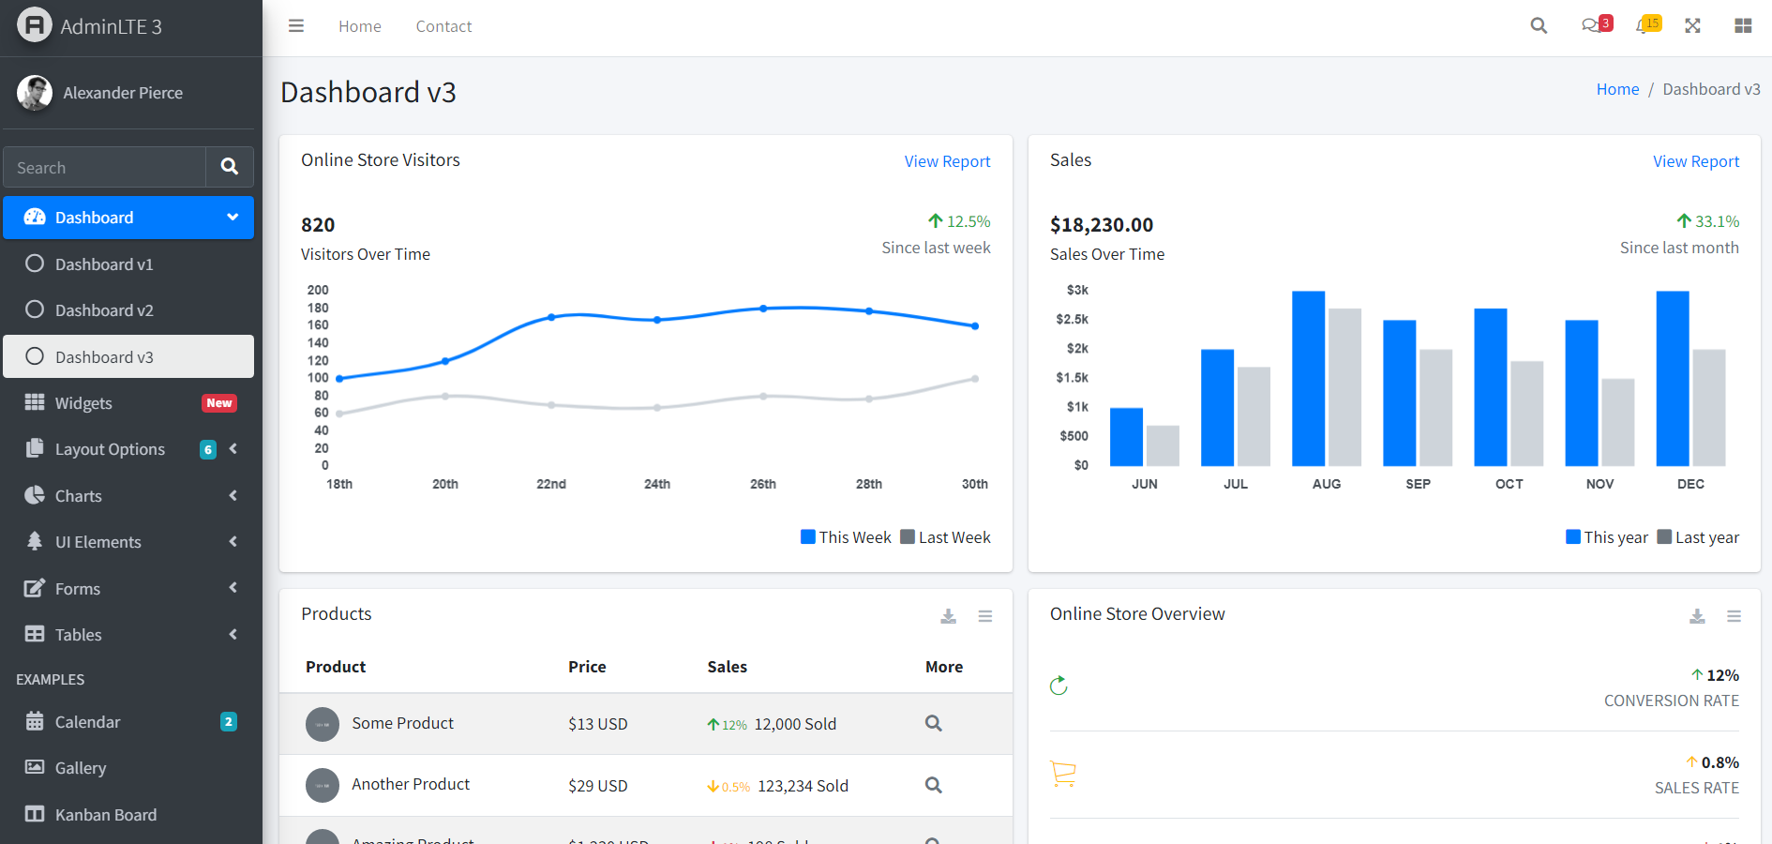The image size is (1772, 844).
Task: Click the fullscreen expand icon in navbar
Action: click(x=1692, y=26)
